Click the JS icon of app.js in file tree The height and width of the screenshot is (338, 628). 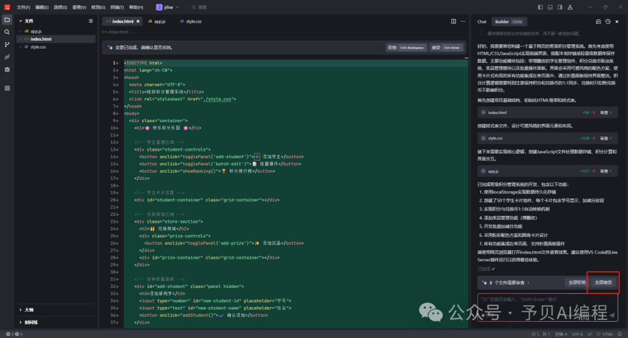(26, 31)
